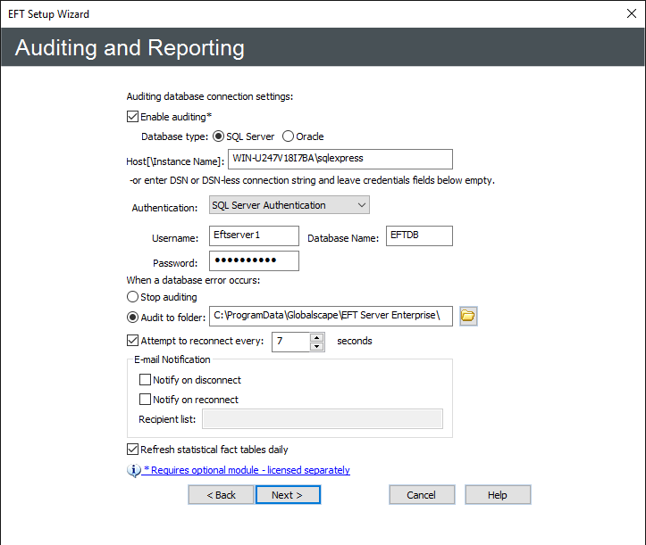Select Oracle database type
The width and height of the screenshot is (646, 545).
288,136
